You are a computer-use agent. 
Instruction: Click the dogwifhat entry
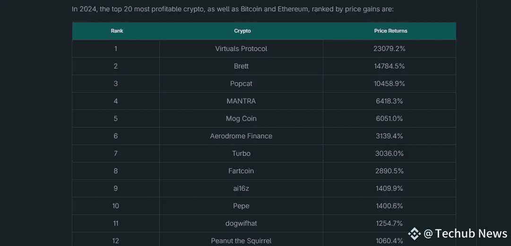[x=241, y=223]
